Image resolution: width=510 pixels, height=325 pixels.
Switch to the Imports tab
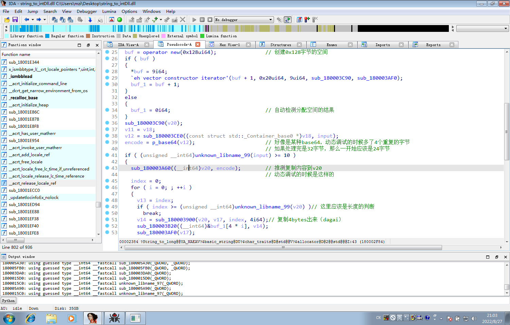(383, 45)
